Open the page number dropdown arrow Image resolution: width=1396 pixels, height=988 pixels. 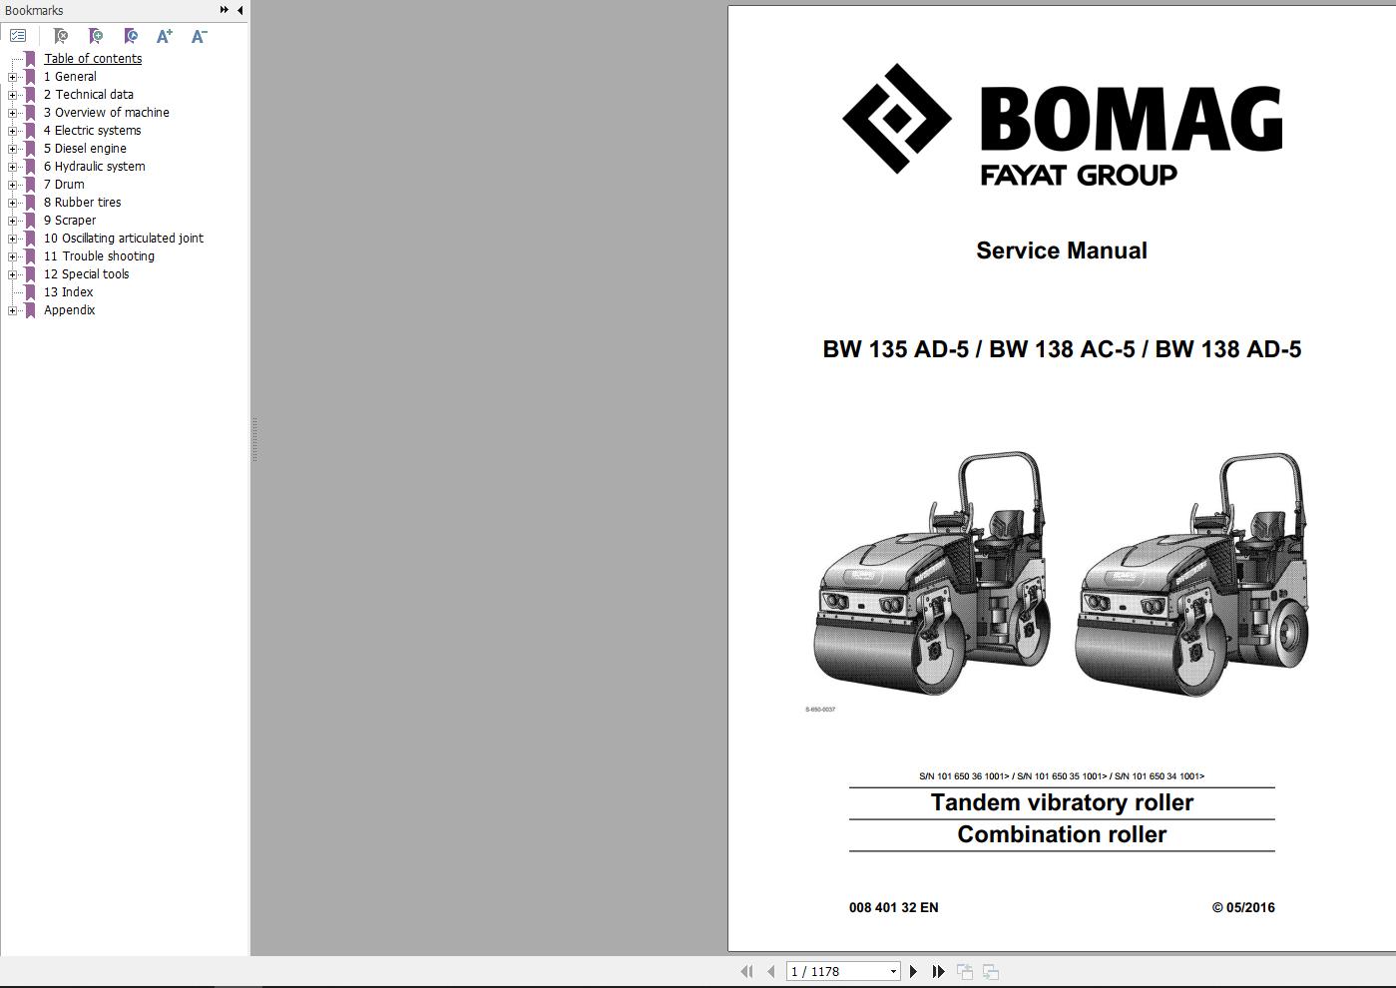(893, 971)
